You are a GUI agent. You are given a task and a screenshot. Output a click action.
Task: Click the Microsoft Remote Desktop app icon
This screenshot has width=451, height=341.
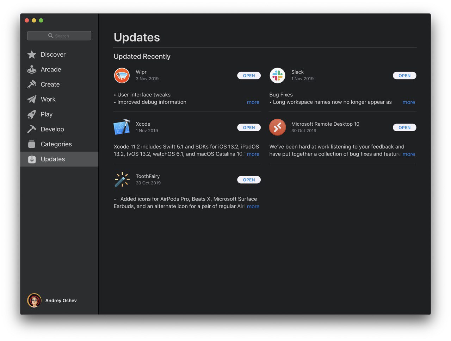[x=278, y=127]
